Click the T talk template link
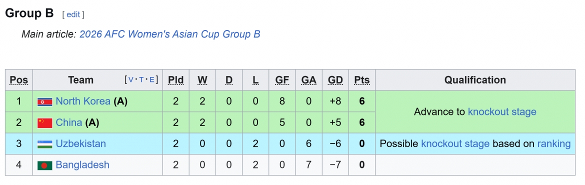Image resolution: width=585 pixels, height=185 pixels. (x=141, y=79)
